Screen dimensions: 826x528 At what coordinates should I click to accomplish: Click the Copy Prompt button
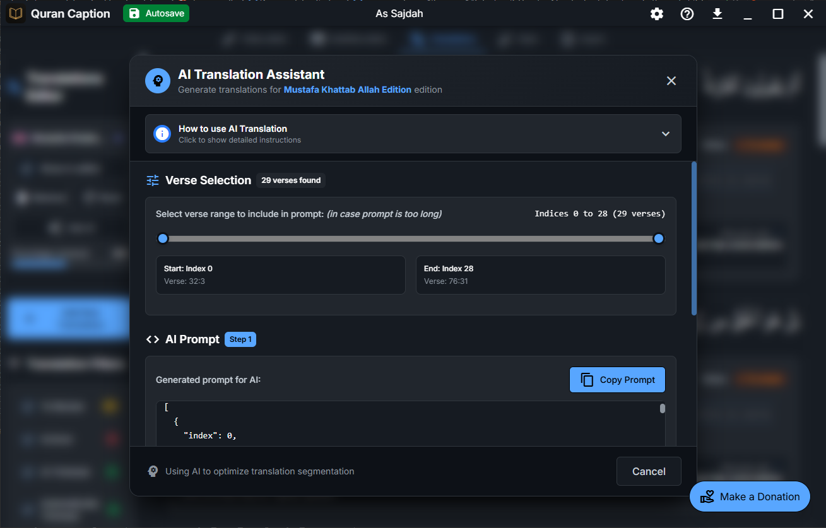click(617, 380)
